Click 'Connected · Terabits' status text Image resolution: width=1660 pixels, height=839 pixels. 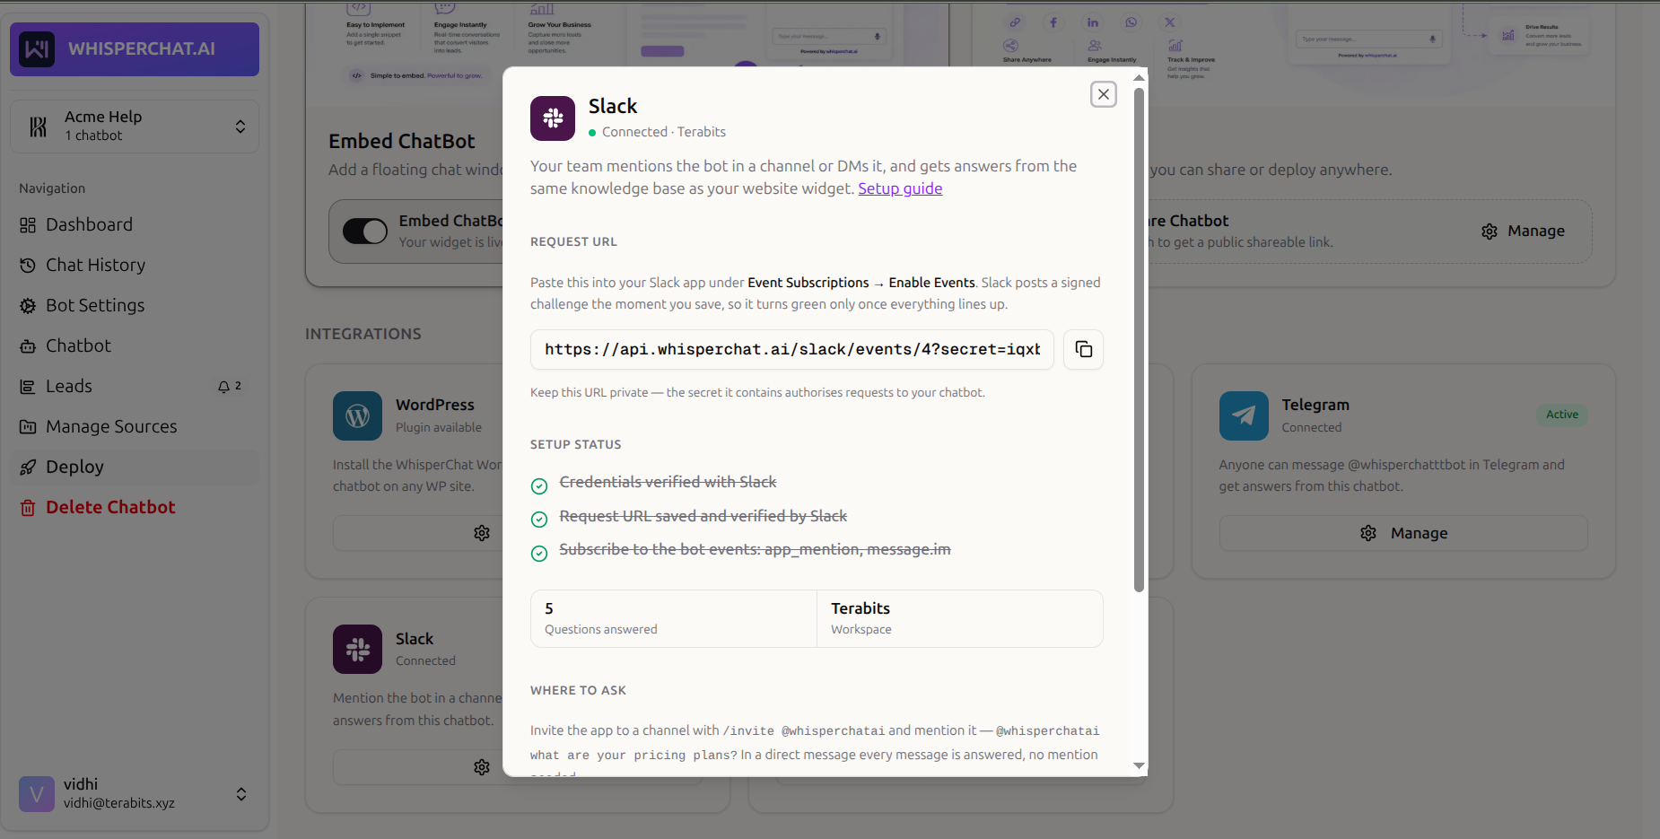(x=664, y=132)
